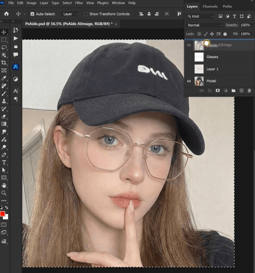Hide the Model layer
The width and height of the screenshot is (255, 273).
(x=189, y=81)
